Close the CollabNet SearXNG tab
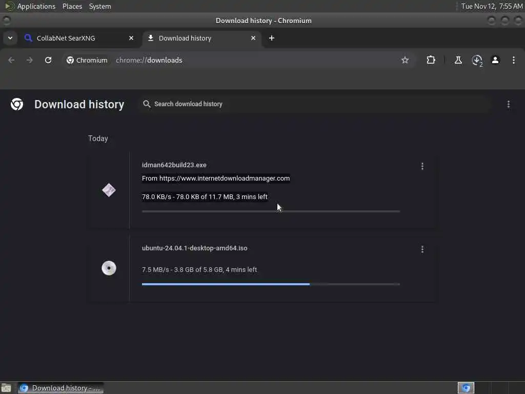The height and width of the screenshot is (394, 525). point(131,38)
